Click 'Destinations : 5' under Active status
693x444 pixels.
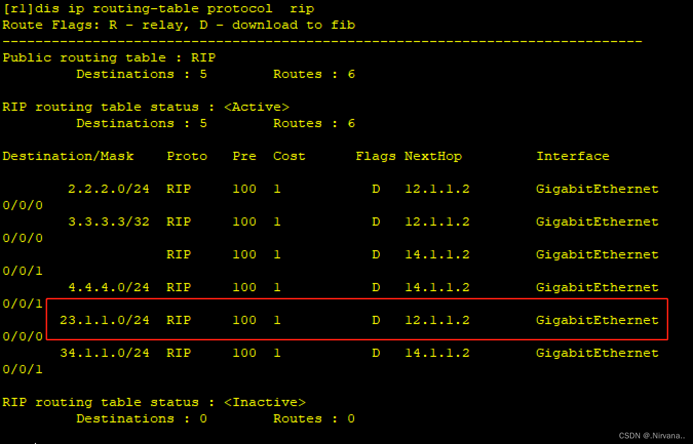(x=142, y=124)
